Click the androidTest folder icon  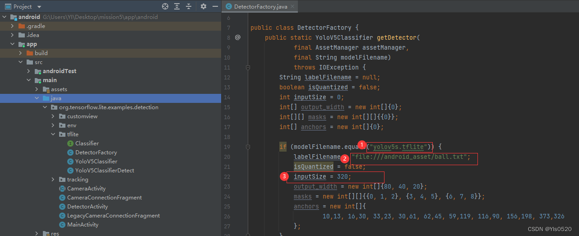coord(38,71)
